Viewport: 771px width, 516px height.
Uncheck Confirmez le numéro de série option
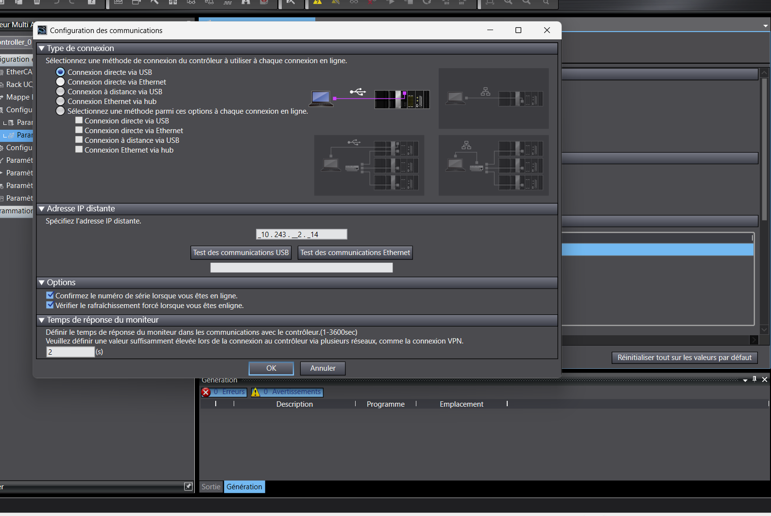click(50, 295)
